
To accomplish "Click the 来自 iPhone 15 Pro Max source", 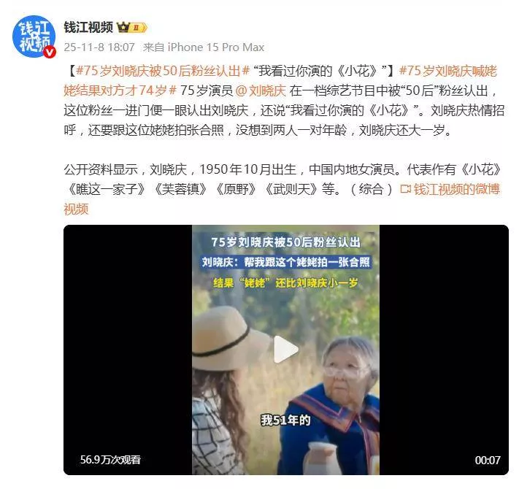I will (x=204, y=47).
